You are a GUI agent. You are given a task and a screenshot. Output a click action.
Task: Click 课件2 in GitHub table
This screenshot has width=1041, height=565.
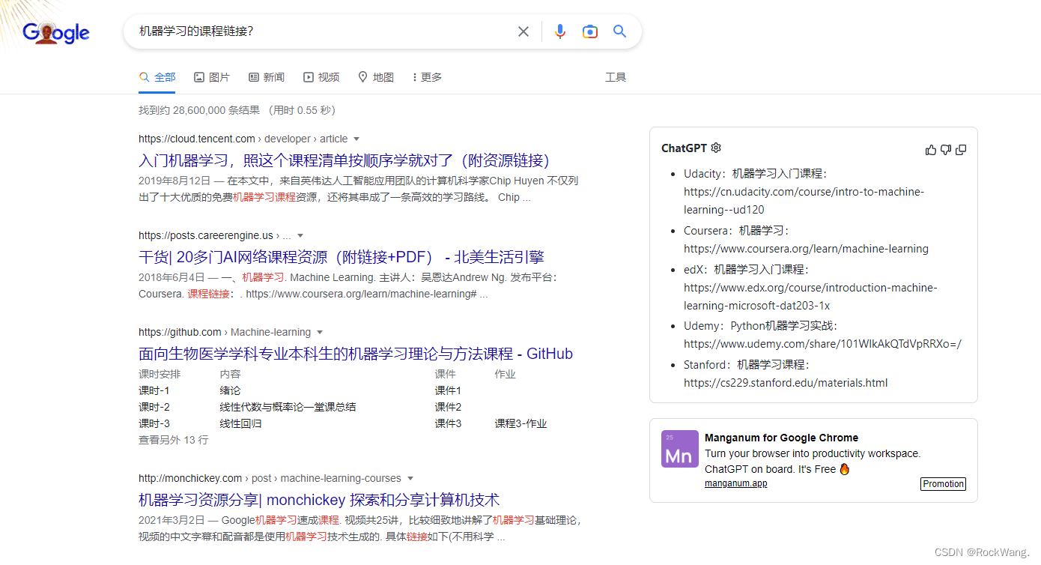click(448, 407)
